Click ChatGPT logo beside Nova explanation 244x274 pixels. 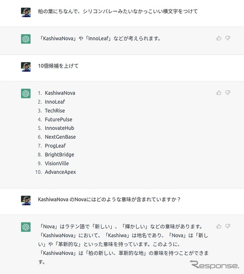[x=26, y=227]
